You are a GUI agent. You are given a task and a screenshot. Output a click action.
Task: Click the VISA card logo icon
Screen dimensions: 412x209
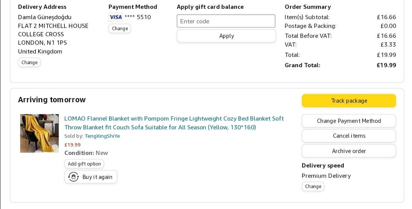tap(115, 17)
